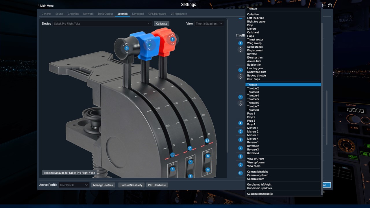Click the Main Menu back arrow

(39, 5)
